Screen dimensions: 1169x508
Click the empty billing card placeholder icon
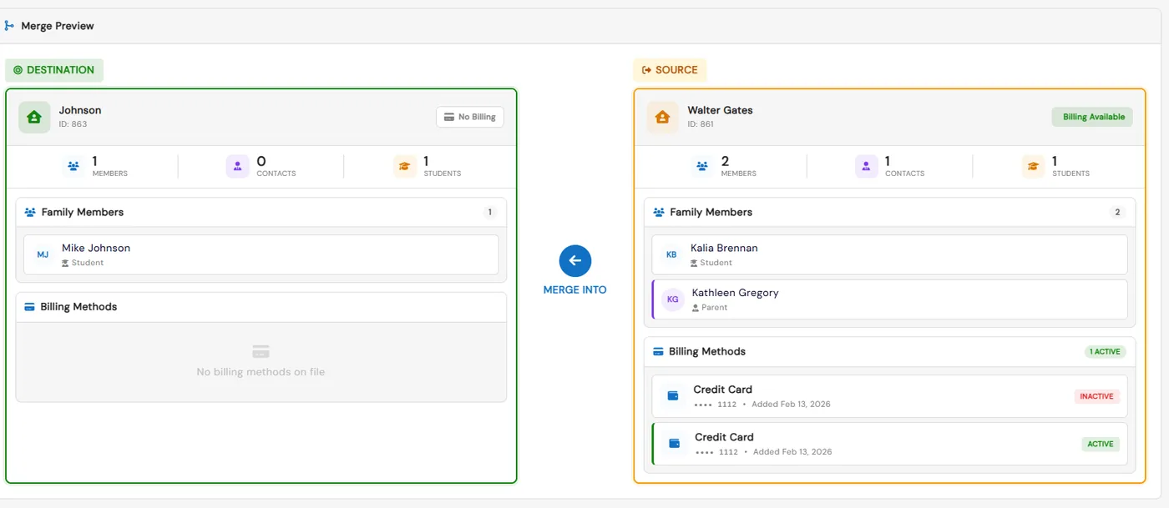coord(261,352)
